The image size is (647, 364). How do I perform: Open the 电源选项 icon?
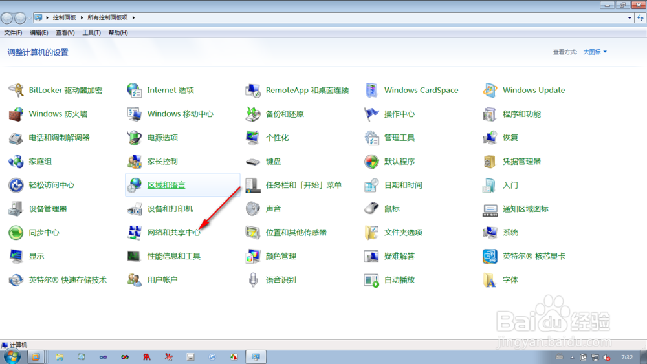pyautogui.click(x=135, y=138)
